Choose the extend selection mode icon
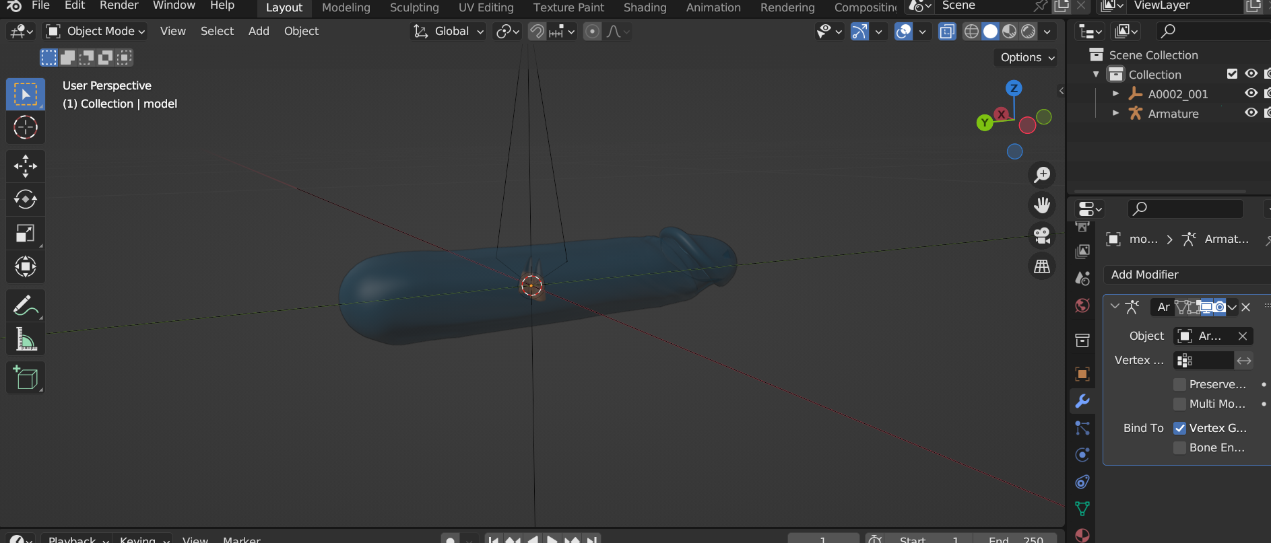The width and height of the screenshot is (1271, 543). tap(68, 58)
